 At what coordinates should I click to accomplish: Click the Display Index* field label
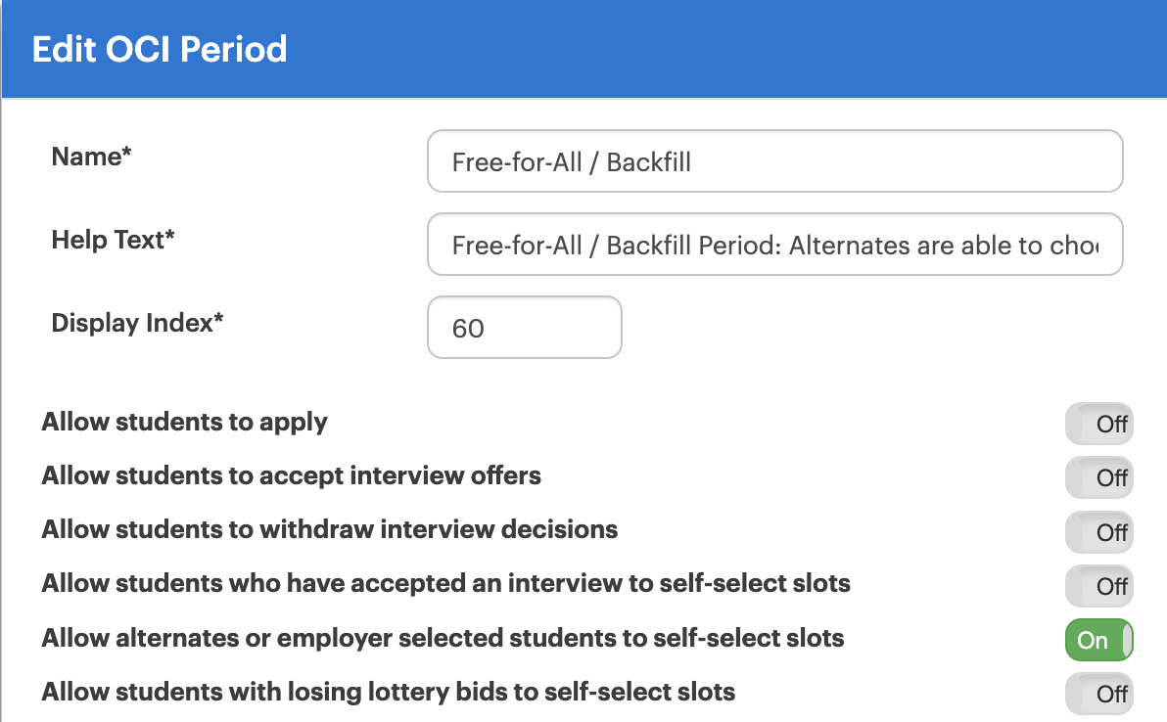click(x=137, y=324)
